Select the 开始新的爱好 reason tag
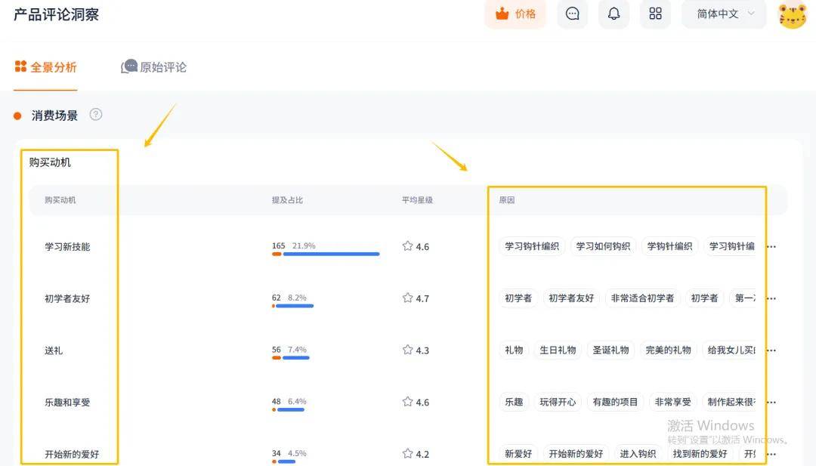The height and width of the screenshot is (466, 816). (576, 453)
